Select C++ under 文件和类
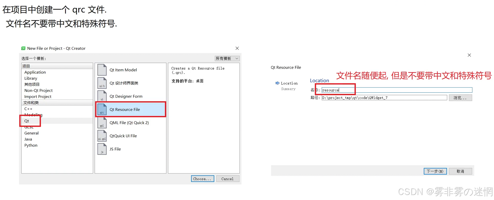Viewport: 494px width, 200px height. coord(28,109)
